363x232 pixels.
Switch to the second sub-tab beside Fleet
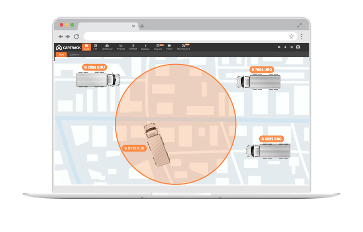(74, 54)
